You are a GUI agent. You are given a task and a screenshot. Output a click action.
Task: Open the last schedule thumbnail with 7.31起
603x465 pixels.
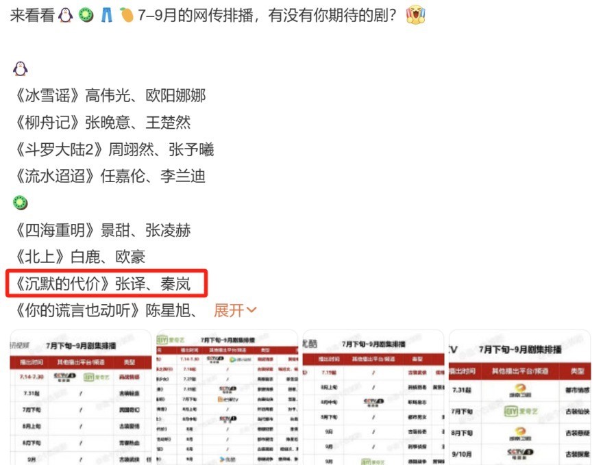coord(520,397)
